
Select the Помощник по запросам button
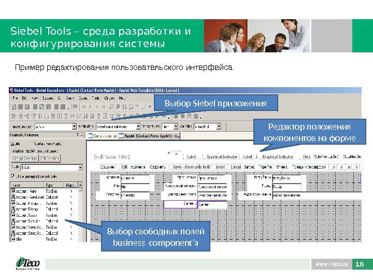309,167
